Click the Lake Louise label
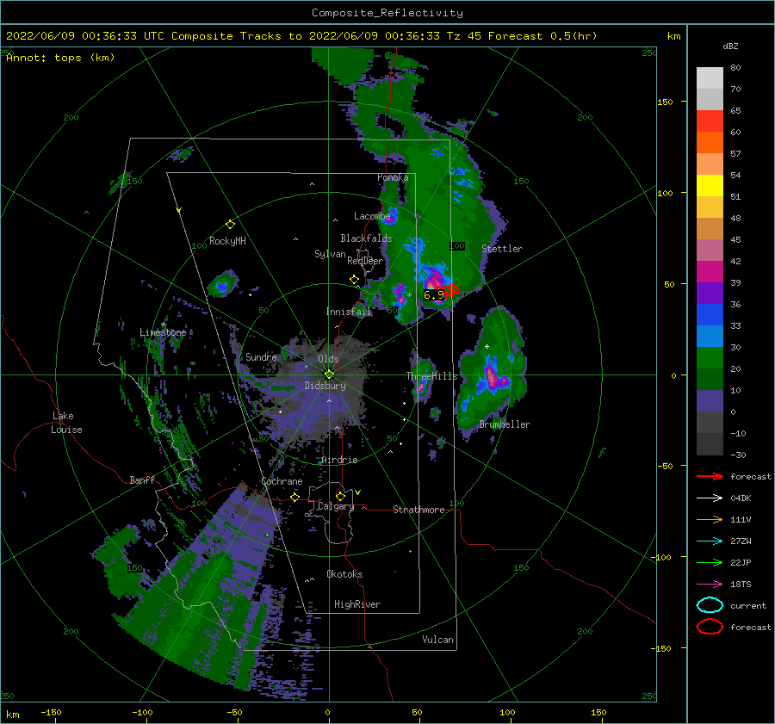 [66, 423]
